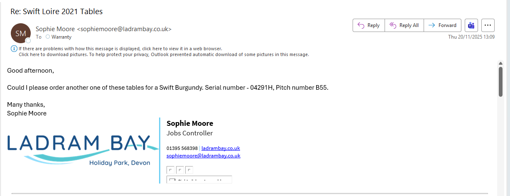Open the ladrambay.co.uk website link
Image resolution: width=510 pixels, height=196 pixels.
[x=221, y=148]
